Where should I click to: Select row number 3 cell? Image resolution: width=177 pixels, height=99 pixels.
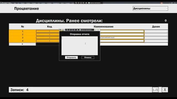coord(22,38)
